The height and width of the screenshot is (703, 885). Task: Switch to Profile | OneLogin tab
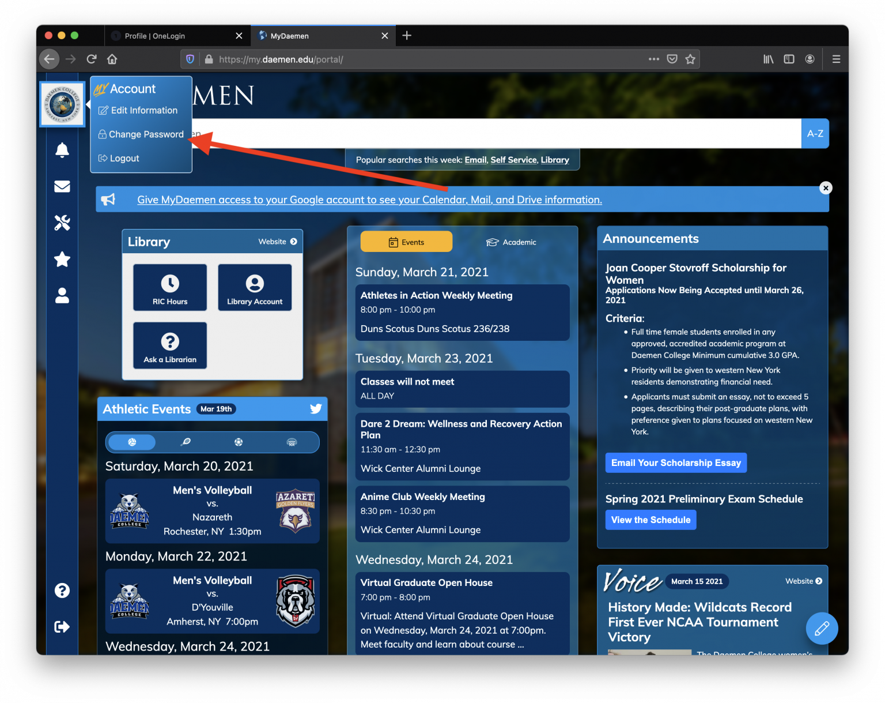tap(177, 36)
